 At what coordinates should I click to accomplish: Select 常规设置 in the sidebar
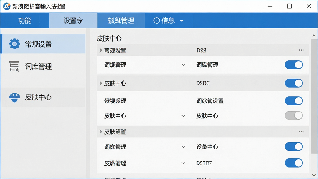43,44
